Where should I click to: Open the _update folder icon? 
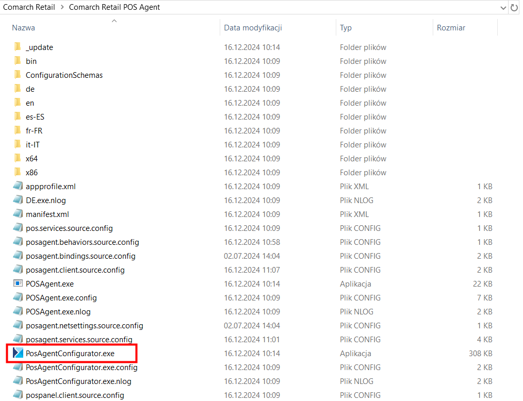18,47
